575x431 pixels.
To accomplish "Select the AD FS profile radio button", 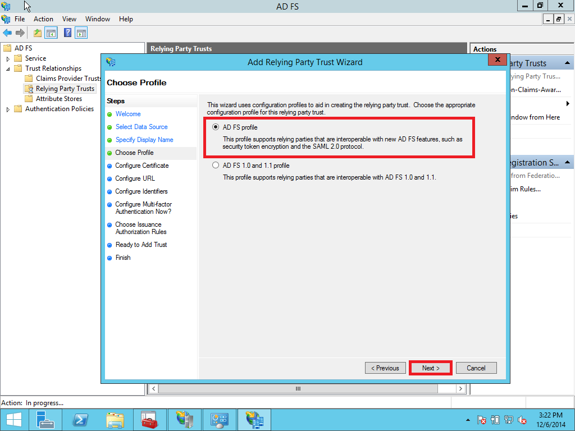I will tap(216, 127).
